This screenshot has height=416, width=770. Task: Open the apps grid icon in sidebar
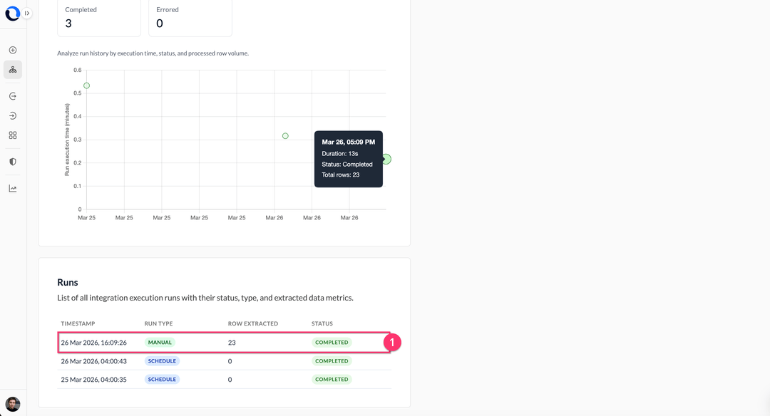point(12,135)
